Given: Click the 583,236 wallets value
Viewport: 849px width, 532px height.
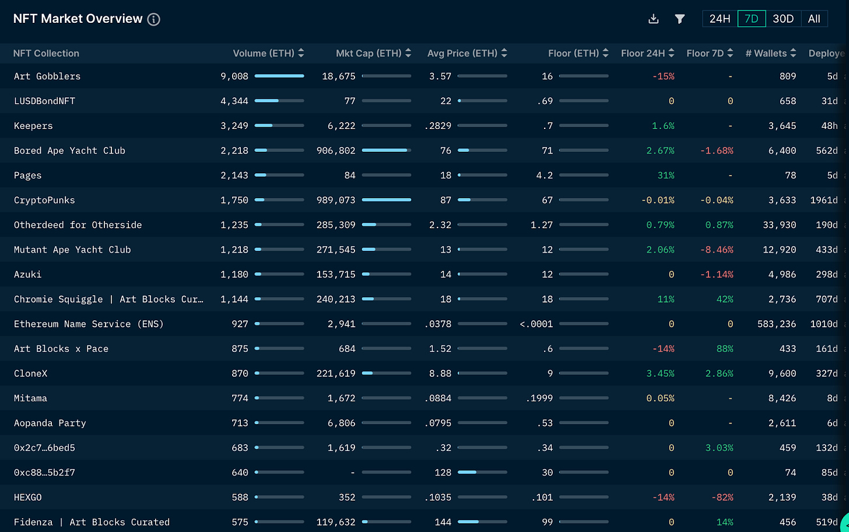Looking at the screenshot, I should tap(777, 324).
